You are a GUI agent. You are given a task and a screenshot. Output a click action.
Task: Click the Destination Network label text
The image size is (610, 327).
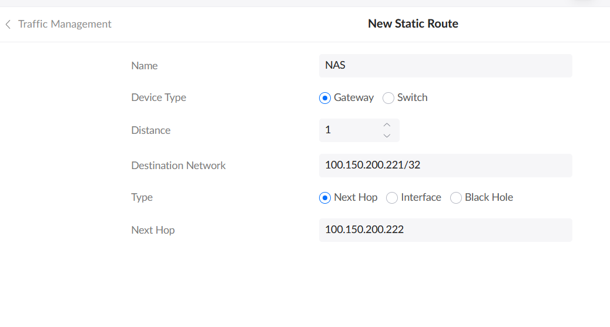click(x=179, y=166)
